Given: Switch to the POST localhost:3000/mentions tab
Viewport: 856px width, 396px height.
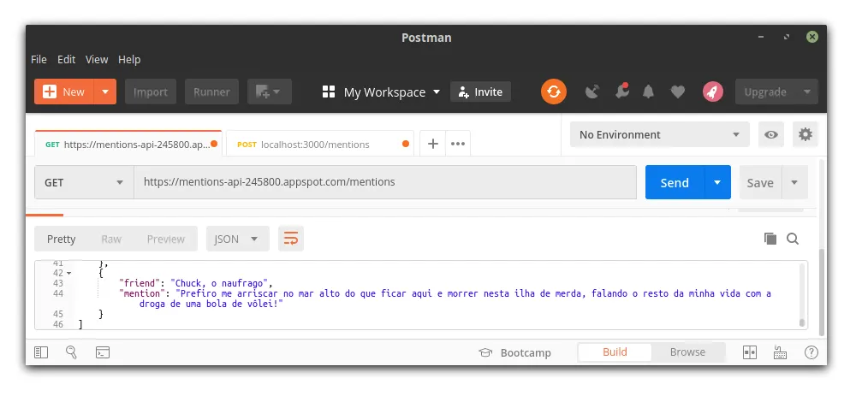Looking at the screenshot, I should [x=320, y=144].
